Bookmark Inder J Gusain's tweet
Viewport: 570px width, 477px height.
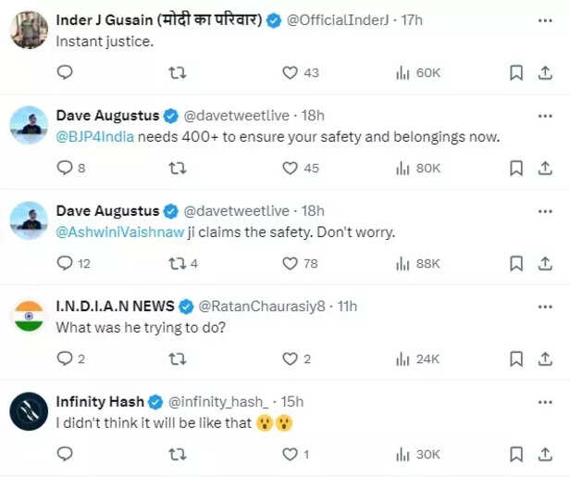pos(516,72)
